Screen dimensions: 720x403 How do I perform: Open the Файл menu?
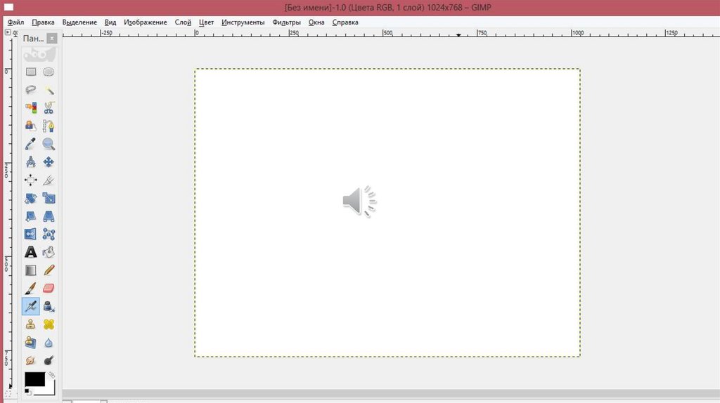point(15,22)
